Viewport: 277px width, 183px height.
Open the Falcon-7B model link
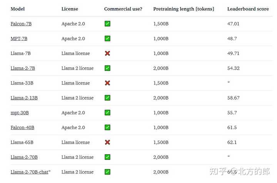pos(21,24)
